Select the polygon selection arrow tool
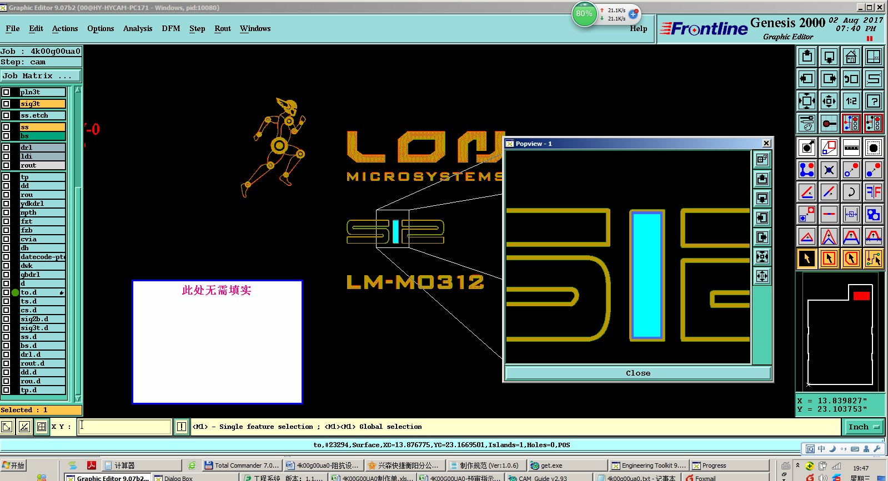This screenshot has width=888, height=481. (x=851, y=259)
